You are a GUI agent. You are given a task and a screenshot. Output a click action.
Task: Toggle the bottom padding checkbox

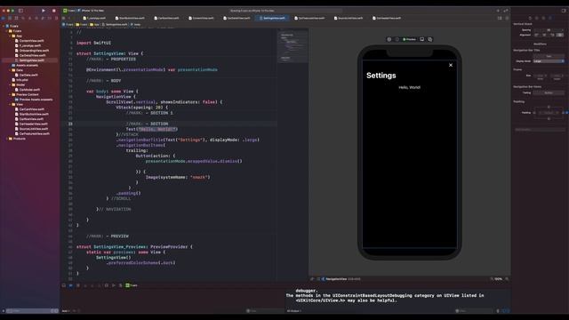(x=549, y=118)
